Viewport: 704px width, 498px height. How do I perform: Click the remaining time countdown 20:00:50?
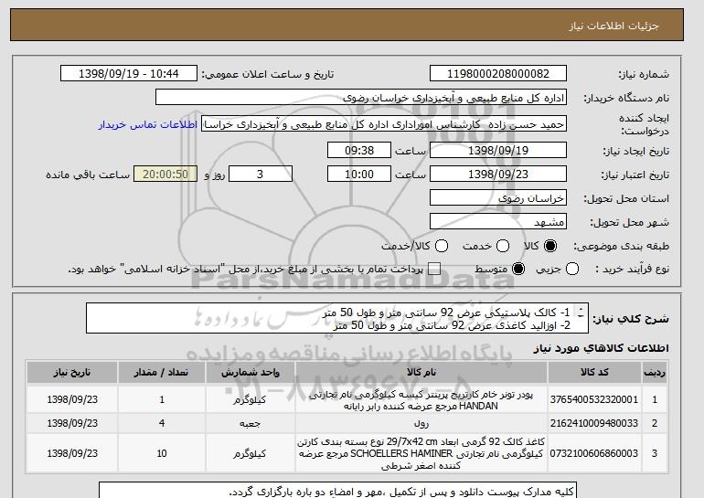pos(165,175)
